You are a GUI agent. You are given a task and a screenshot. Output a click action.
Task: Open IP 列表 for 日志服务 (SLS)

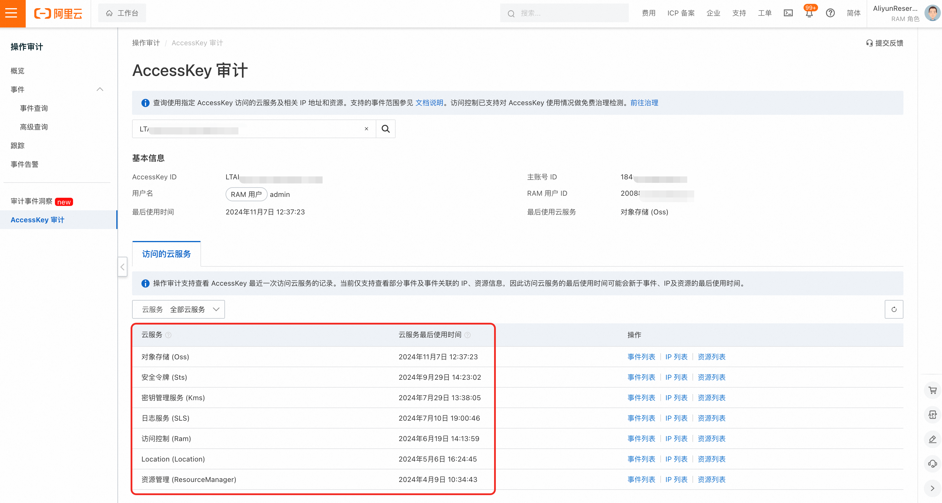(x=676, y=418)
